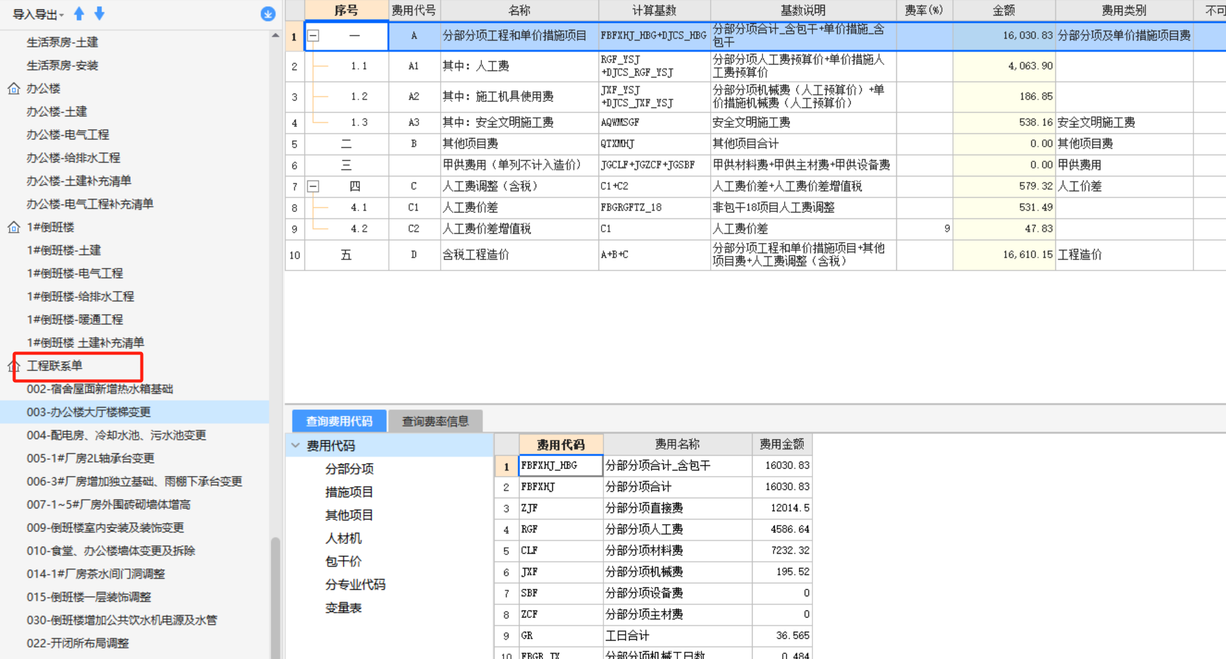The image size is (1226, 659).
Task: Click the blue move-up arrow icon
Action: click(79, 14)
